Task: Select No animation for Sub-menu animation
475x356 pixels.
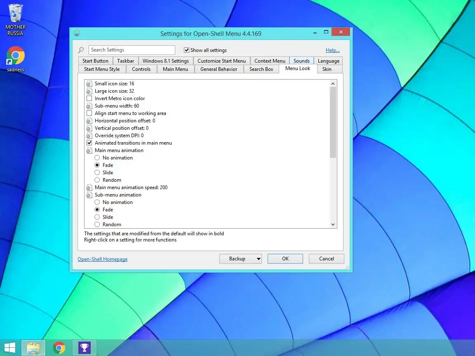Action: pos(97,202)
